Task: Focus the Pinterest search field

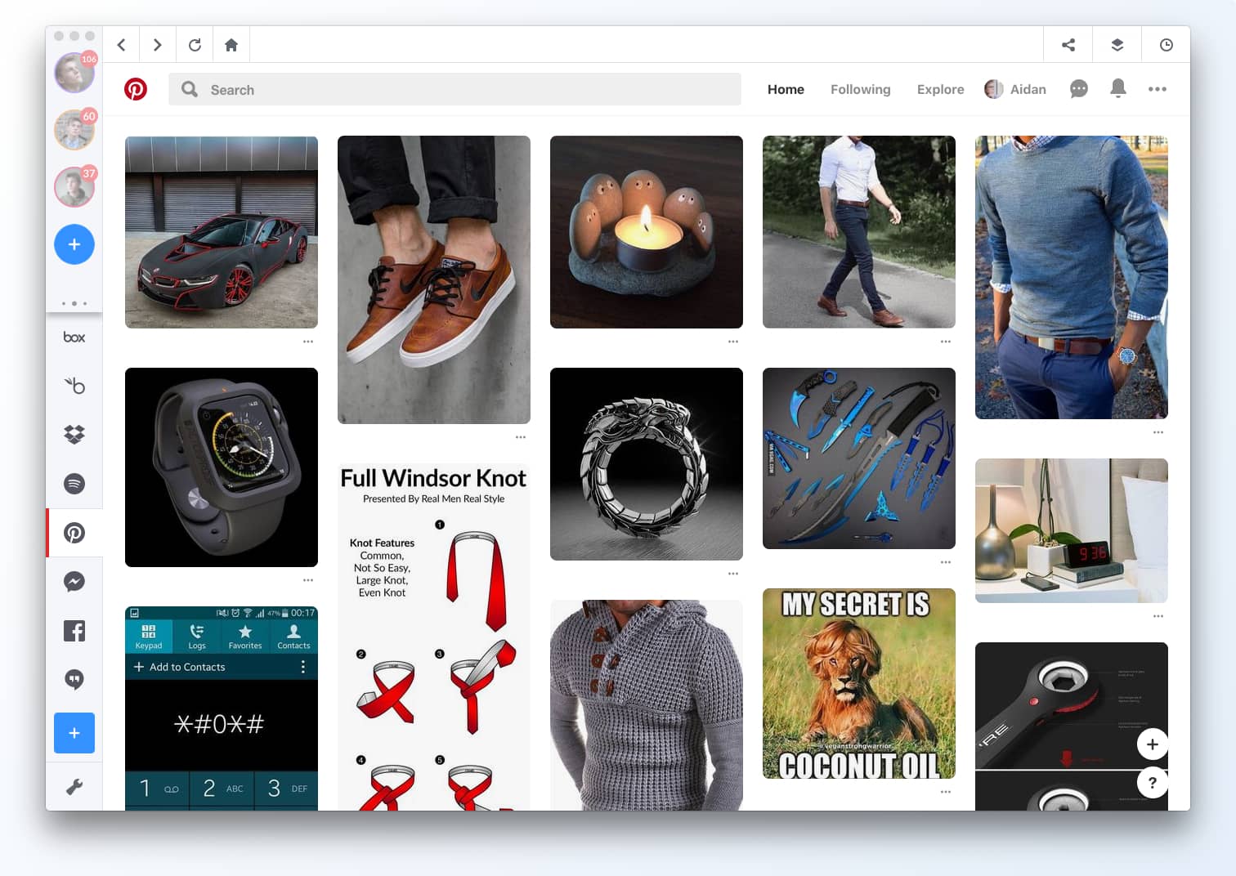Action: tap(455, 89)
